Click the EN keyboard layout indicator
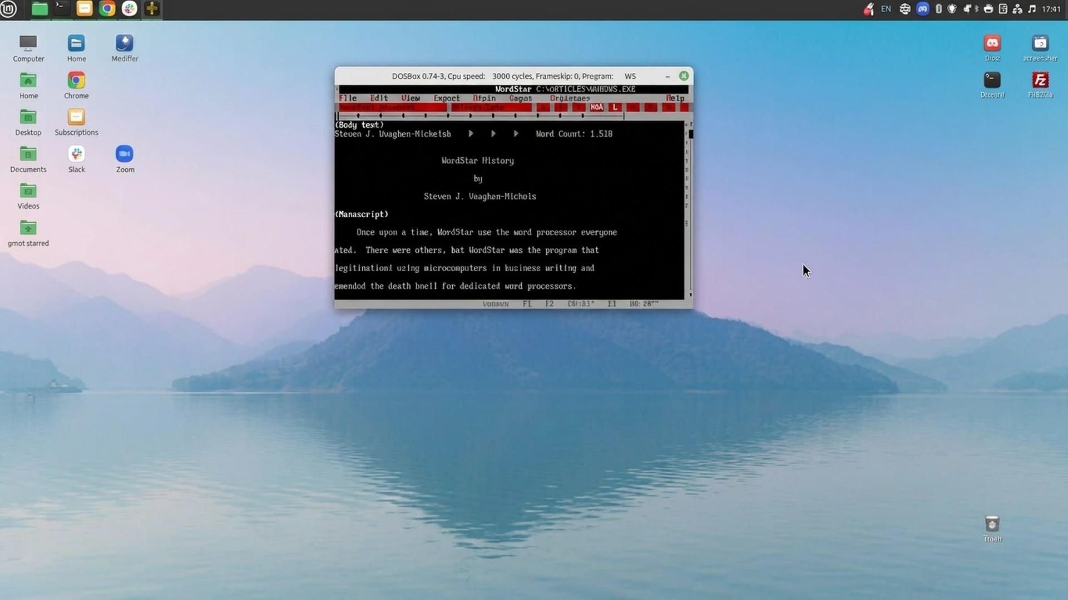The image size is (1068, 600). point(886,9)
